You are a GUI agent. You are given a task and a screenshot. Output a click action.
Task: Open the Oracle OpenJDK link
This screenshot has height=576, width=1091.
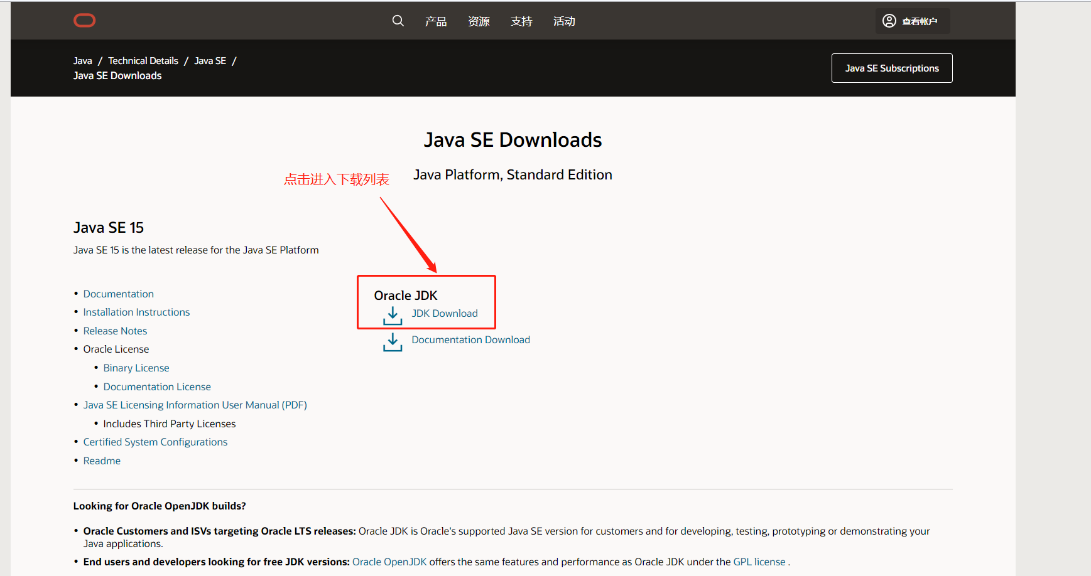coord(389,562)
